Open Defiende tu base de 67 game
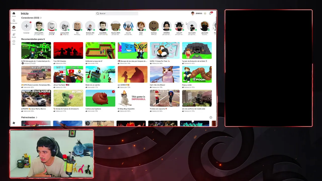The width and height of the screenshot is (322, 181). click(100, 51)
